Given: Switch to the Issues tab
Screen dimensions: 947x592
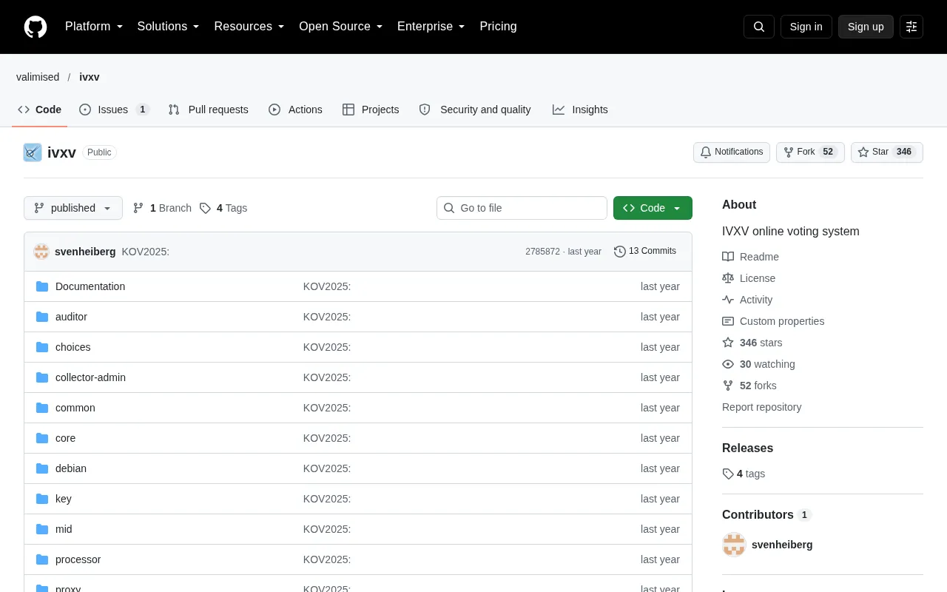Looking at the screenshot, I should click(115, 110).
